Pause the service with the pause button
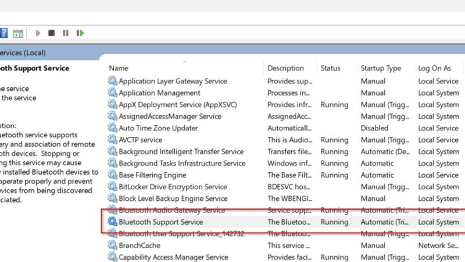Screen dimensions: 465x262 (x=66, y=33)
